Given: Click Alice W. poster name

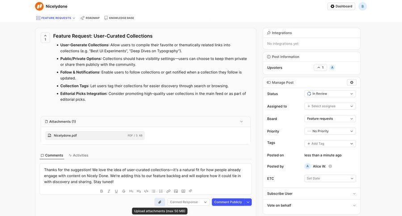Looking at the screenshot, I should [x=319, y=166].
